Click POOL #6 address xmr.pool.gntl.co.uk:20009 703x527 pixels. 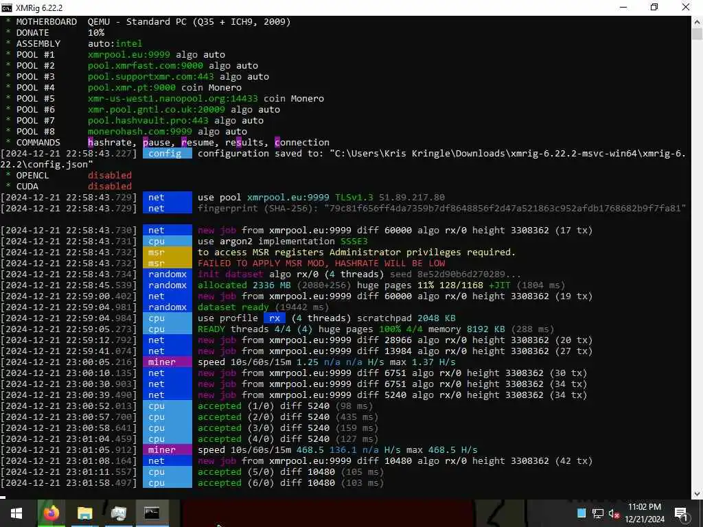[156, 109]
